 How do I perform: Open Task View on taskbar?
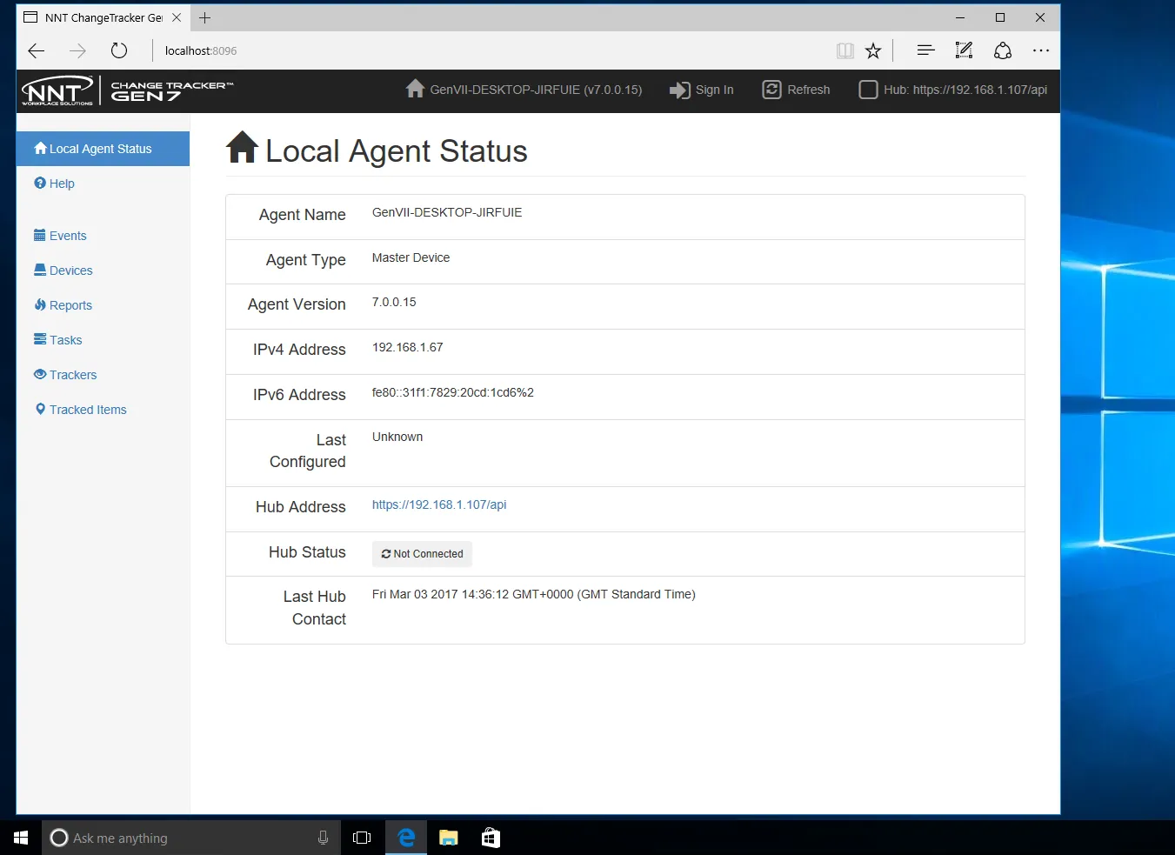pyautogui.click(x=362, y=838)
